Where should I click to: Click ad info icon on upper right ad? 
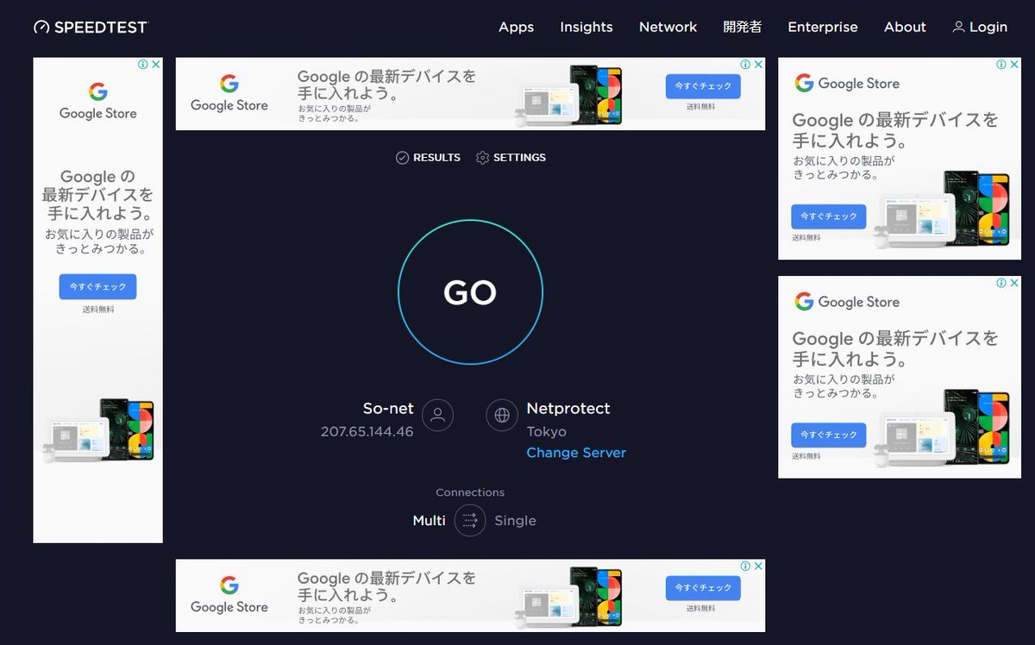point(1003,64)
